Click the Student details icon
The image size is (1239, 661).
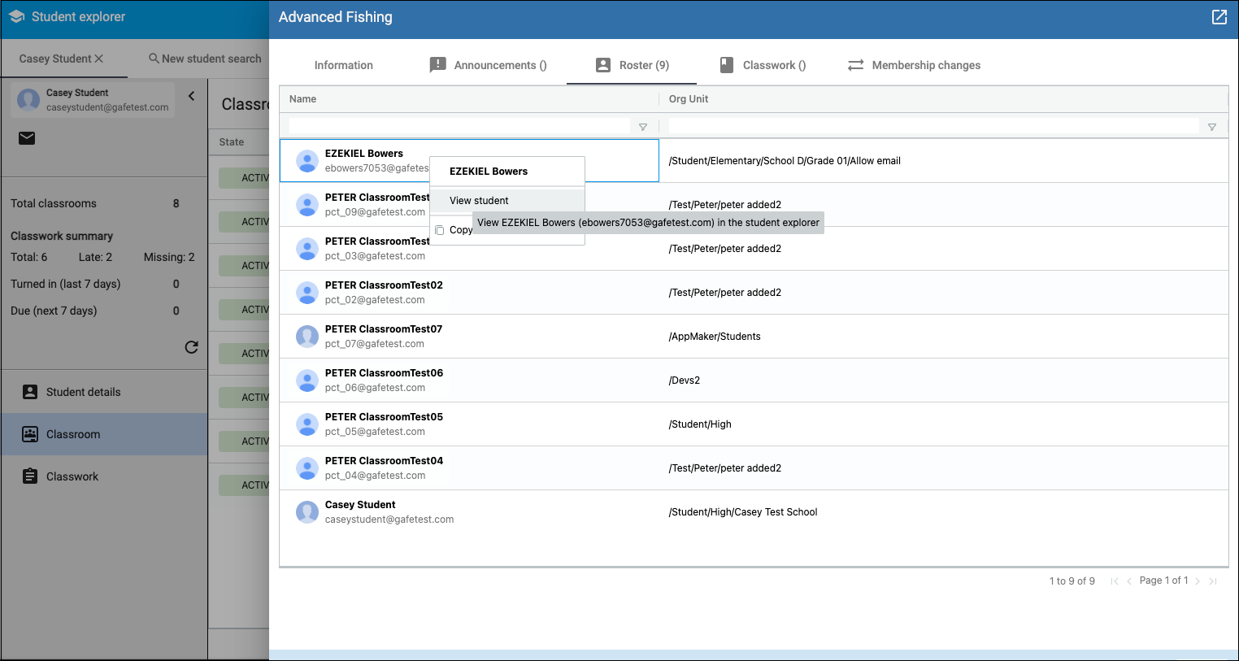30,392
